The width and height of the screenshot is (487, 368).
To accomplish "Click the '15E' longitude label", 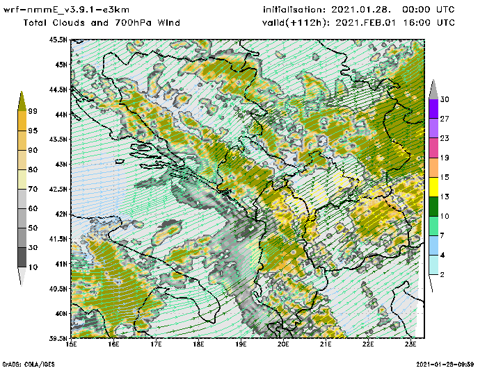I will [72, 344].
